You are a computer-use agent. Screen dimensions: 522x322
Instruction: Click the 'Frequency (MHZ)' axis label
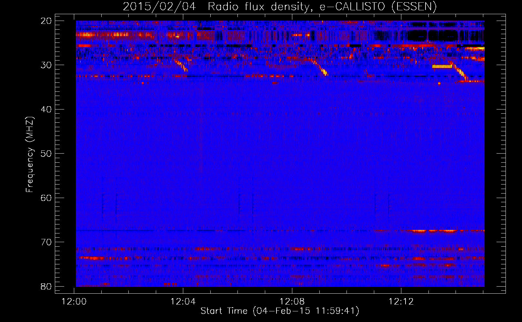tap(30, 155)
